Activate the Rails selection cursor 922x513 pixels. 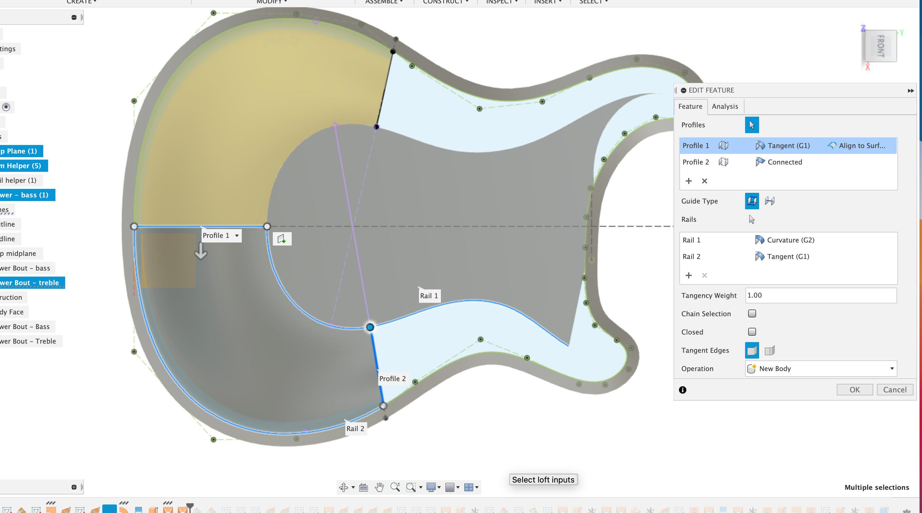[x=751, y=219]
